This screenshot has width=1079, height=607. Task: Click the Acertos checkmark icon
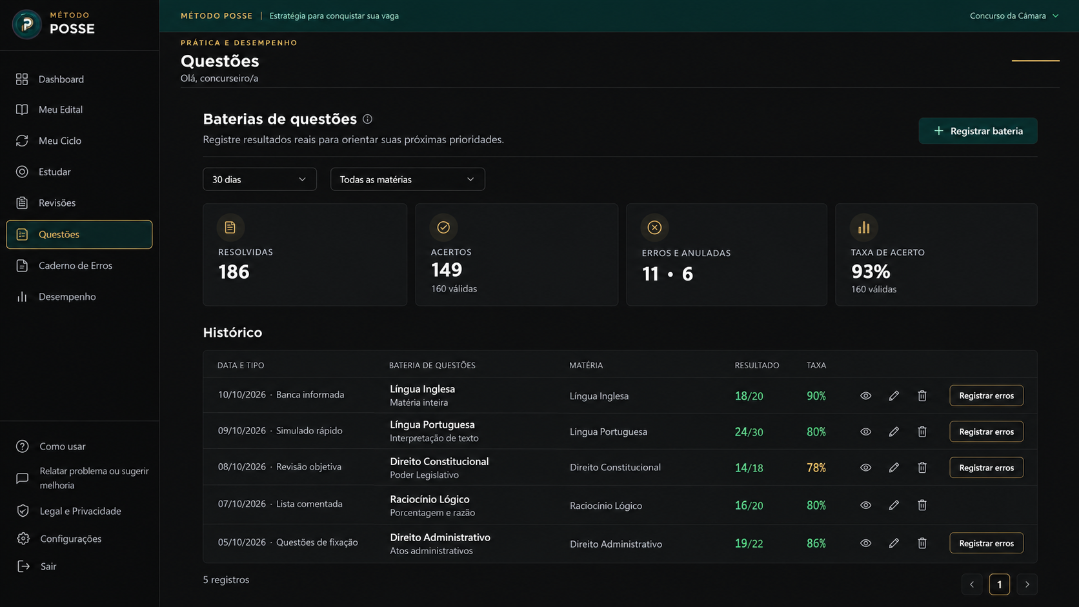(x=443, y=227)
